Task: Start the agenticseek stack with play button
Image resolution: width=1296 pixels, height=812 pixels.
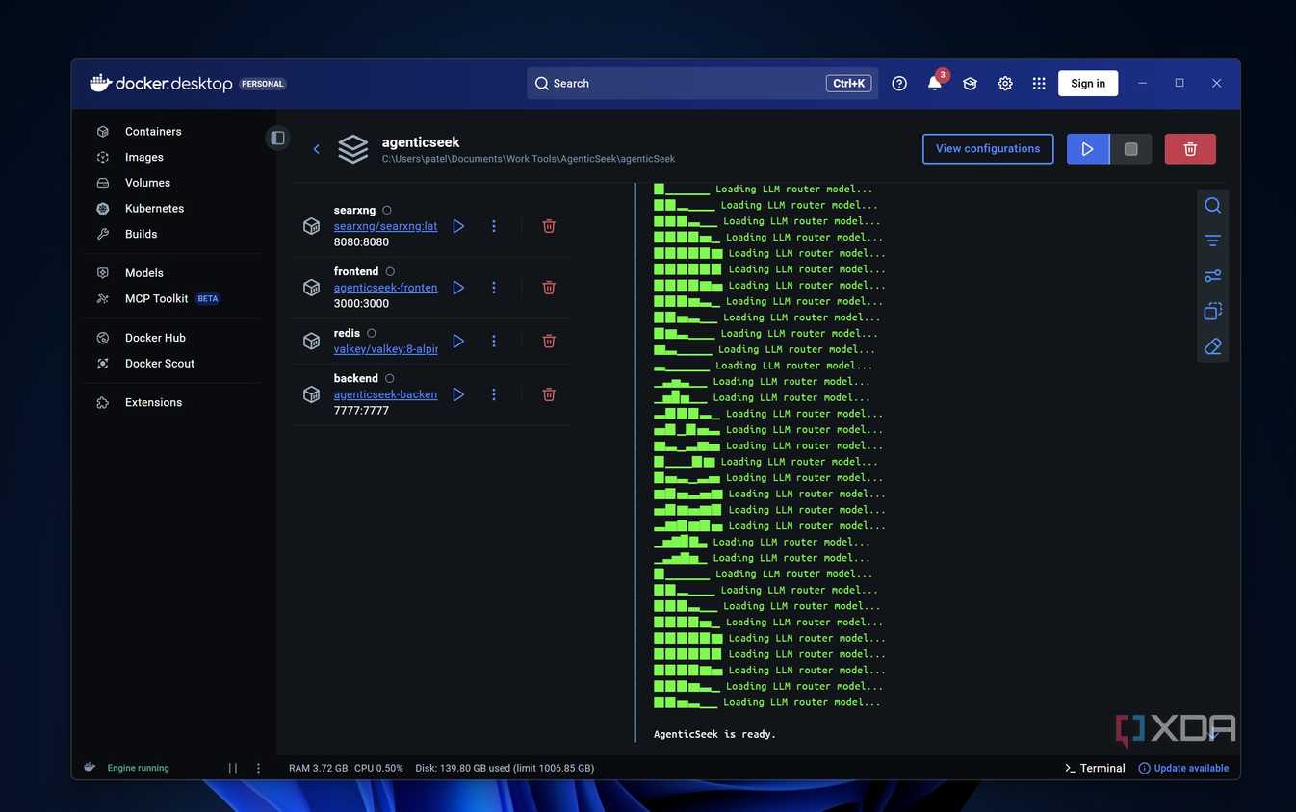Action: [x=1088, y=149]
